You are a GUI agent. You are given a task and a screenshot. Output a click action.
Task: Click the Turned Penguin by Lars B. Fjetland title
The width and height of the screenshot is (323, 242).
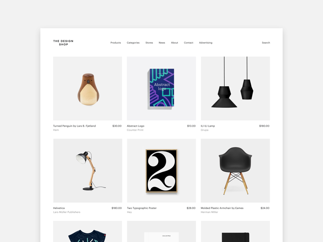[x=74, y=126]
